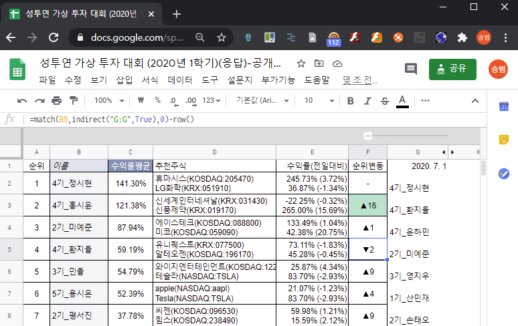Screen dimensions: 518x326
Task: Star this spreadsheet document
Action: click(x=301, y=63)
